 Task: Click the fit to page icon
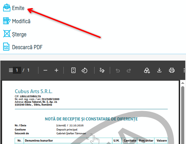click(73, 70)
